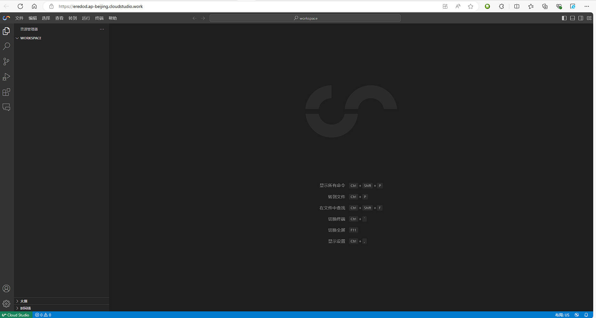The height and width of the screenshot is (318, 596).
Task: Open the 文件 (File) menu
Action: 19,18
